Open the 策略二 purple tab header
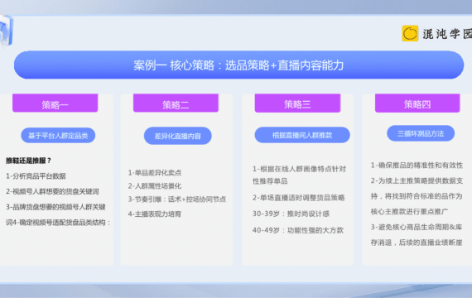472x298 pixels. click(176, 103)
